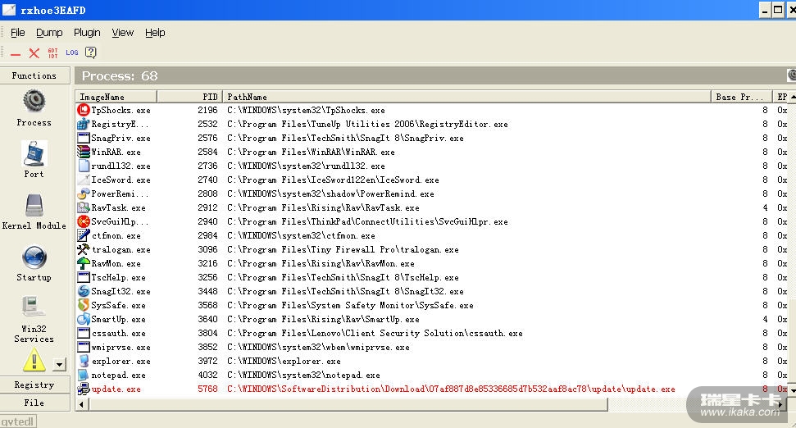Open the View menu
The image size is (796, 428).
tap(122, 33)
